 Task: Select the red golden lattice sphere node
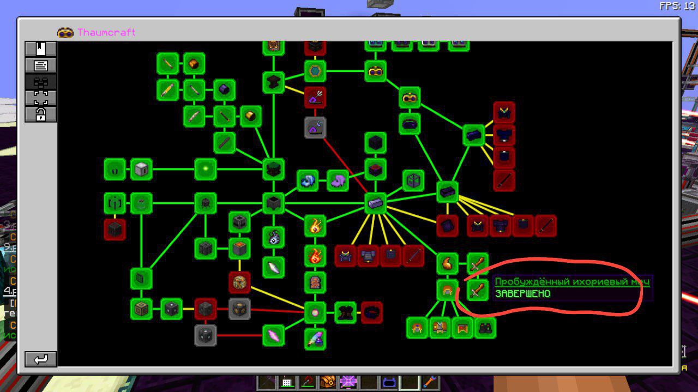239,282
